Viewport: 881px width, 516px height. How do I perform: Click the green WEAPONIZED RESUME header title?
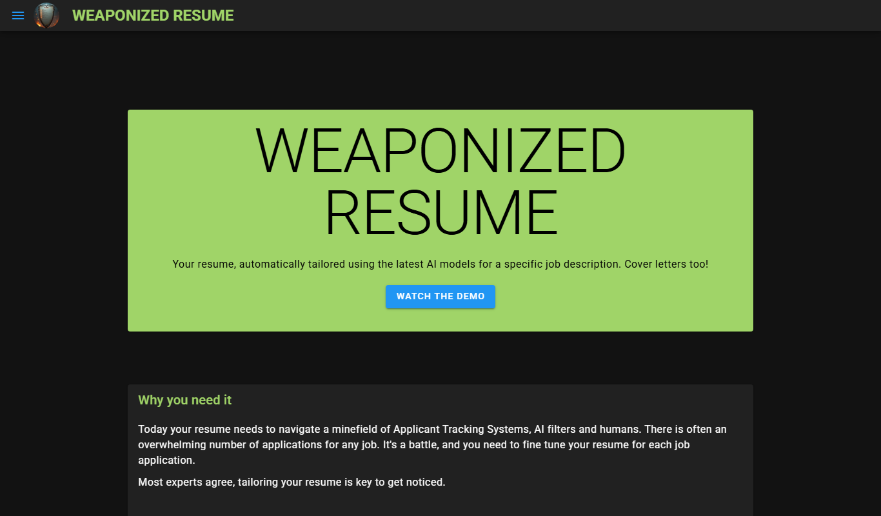pyautogui.click(x=153, y=15)
